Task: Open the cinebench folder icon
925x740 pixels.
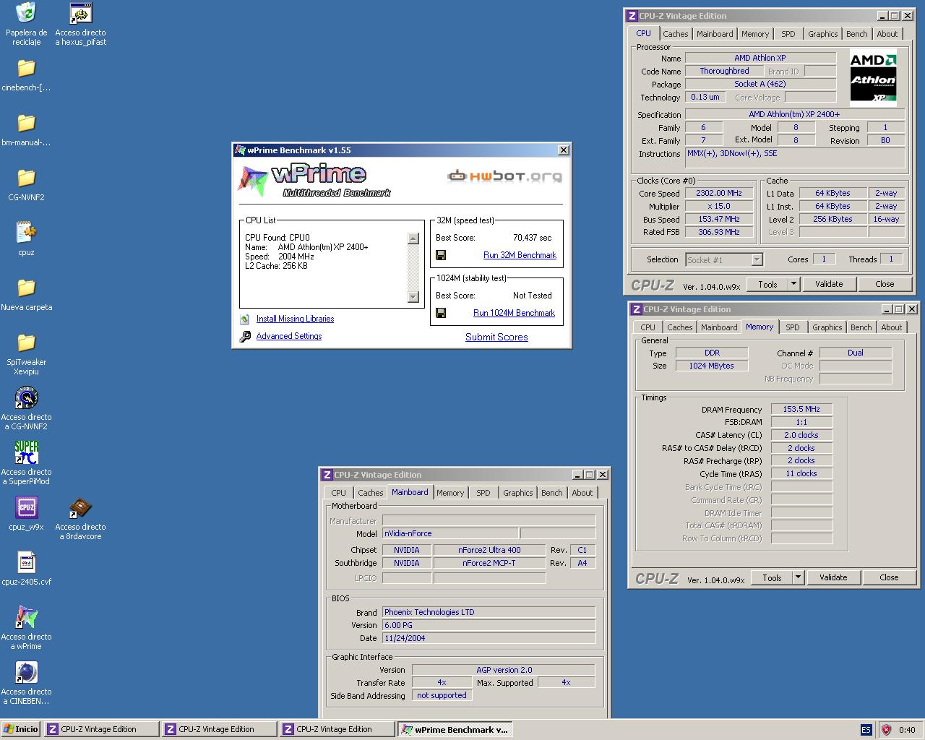Action: pyautogui.click(x=26, y=68)
